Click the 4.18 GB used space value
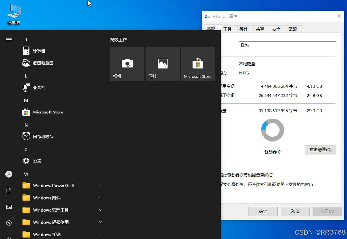347x239 pixels. [315, 86]
